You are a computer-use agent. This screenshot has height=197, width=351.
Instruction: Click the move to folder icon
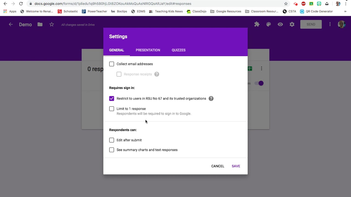pos(40,24)
